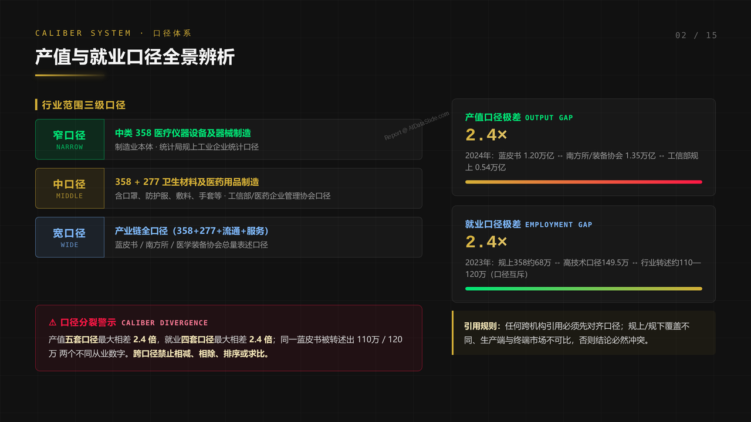Click the bold sentence 跨口径禁止相减、相除、排序或求比
The height and width of the screenshot is (422, 751).
tap(201, 354)
